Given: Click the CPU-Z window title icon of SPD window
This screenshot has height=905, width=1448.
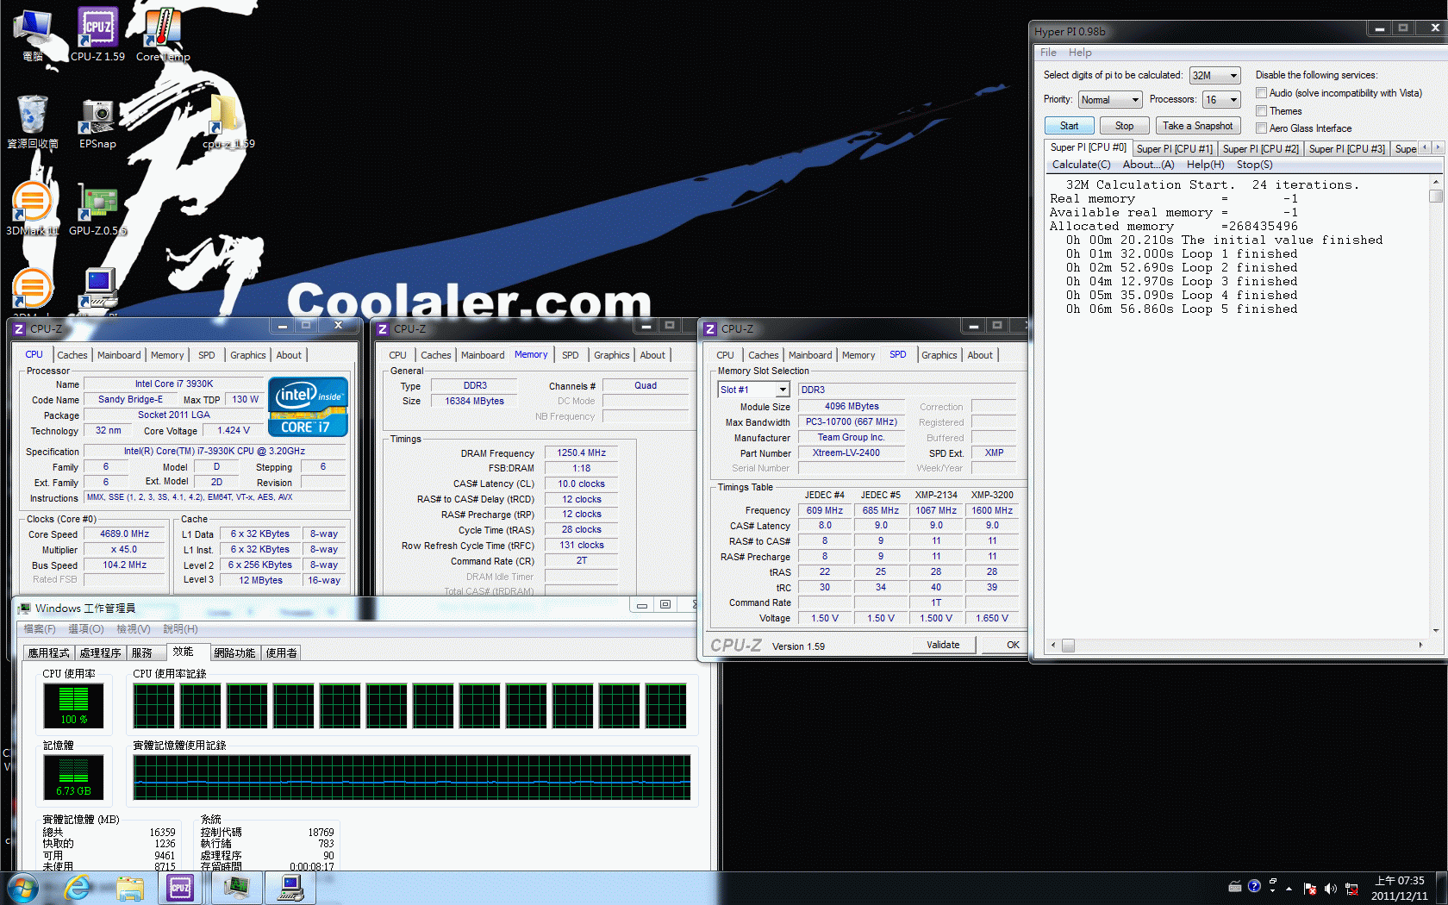Looking at the screenshot, I should point(710,328).
